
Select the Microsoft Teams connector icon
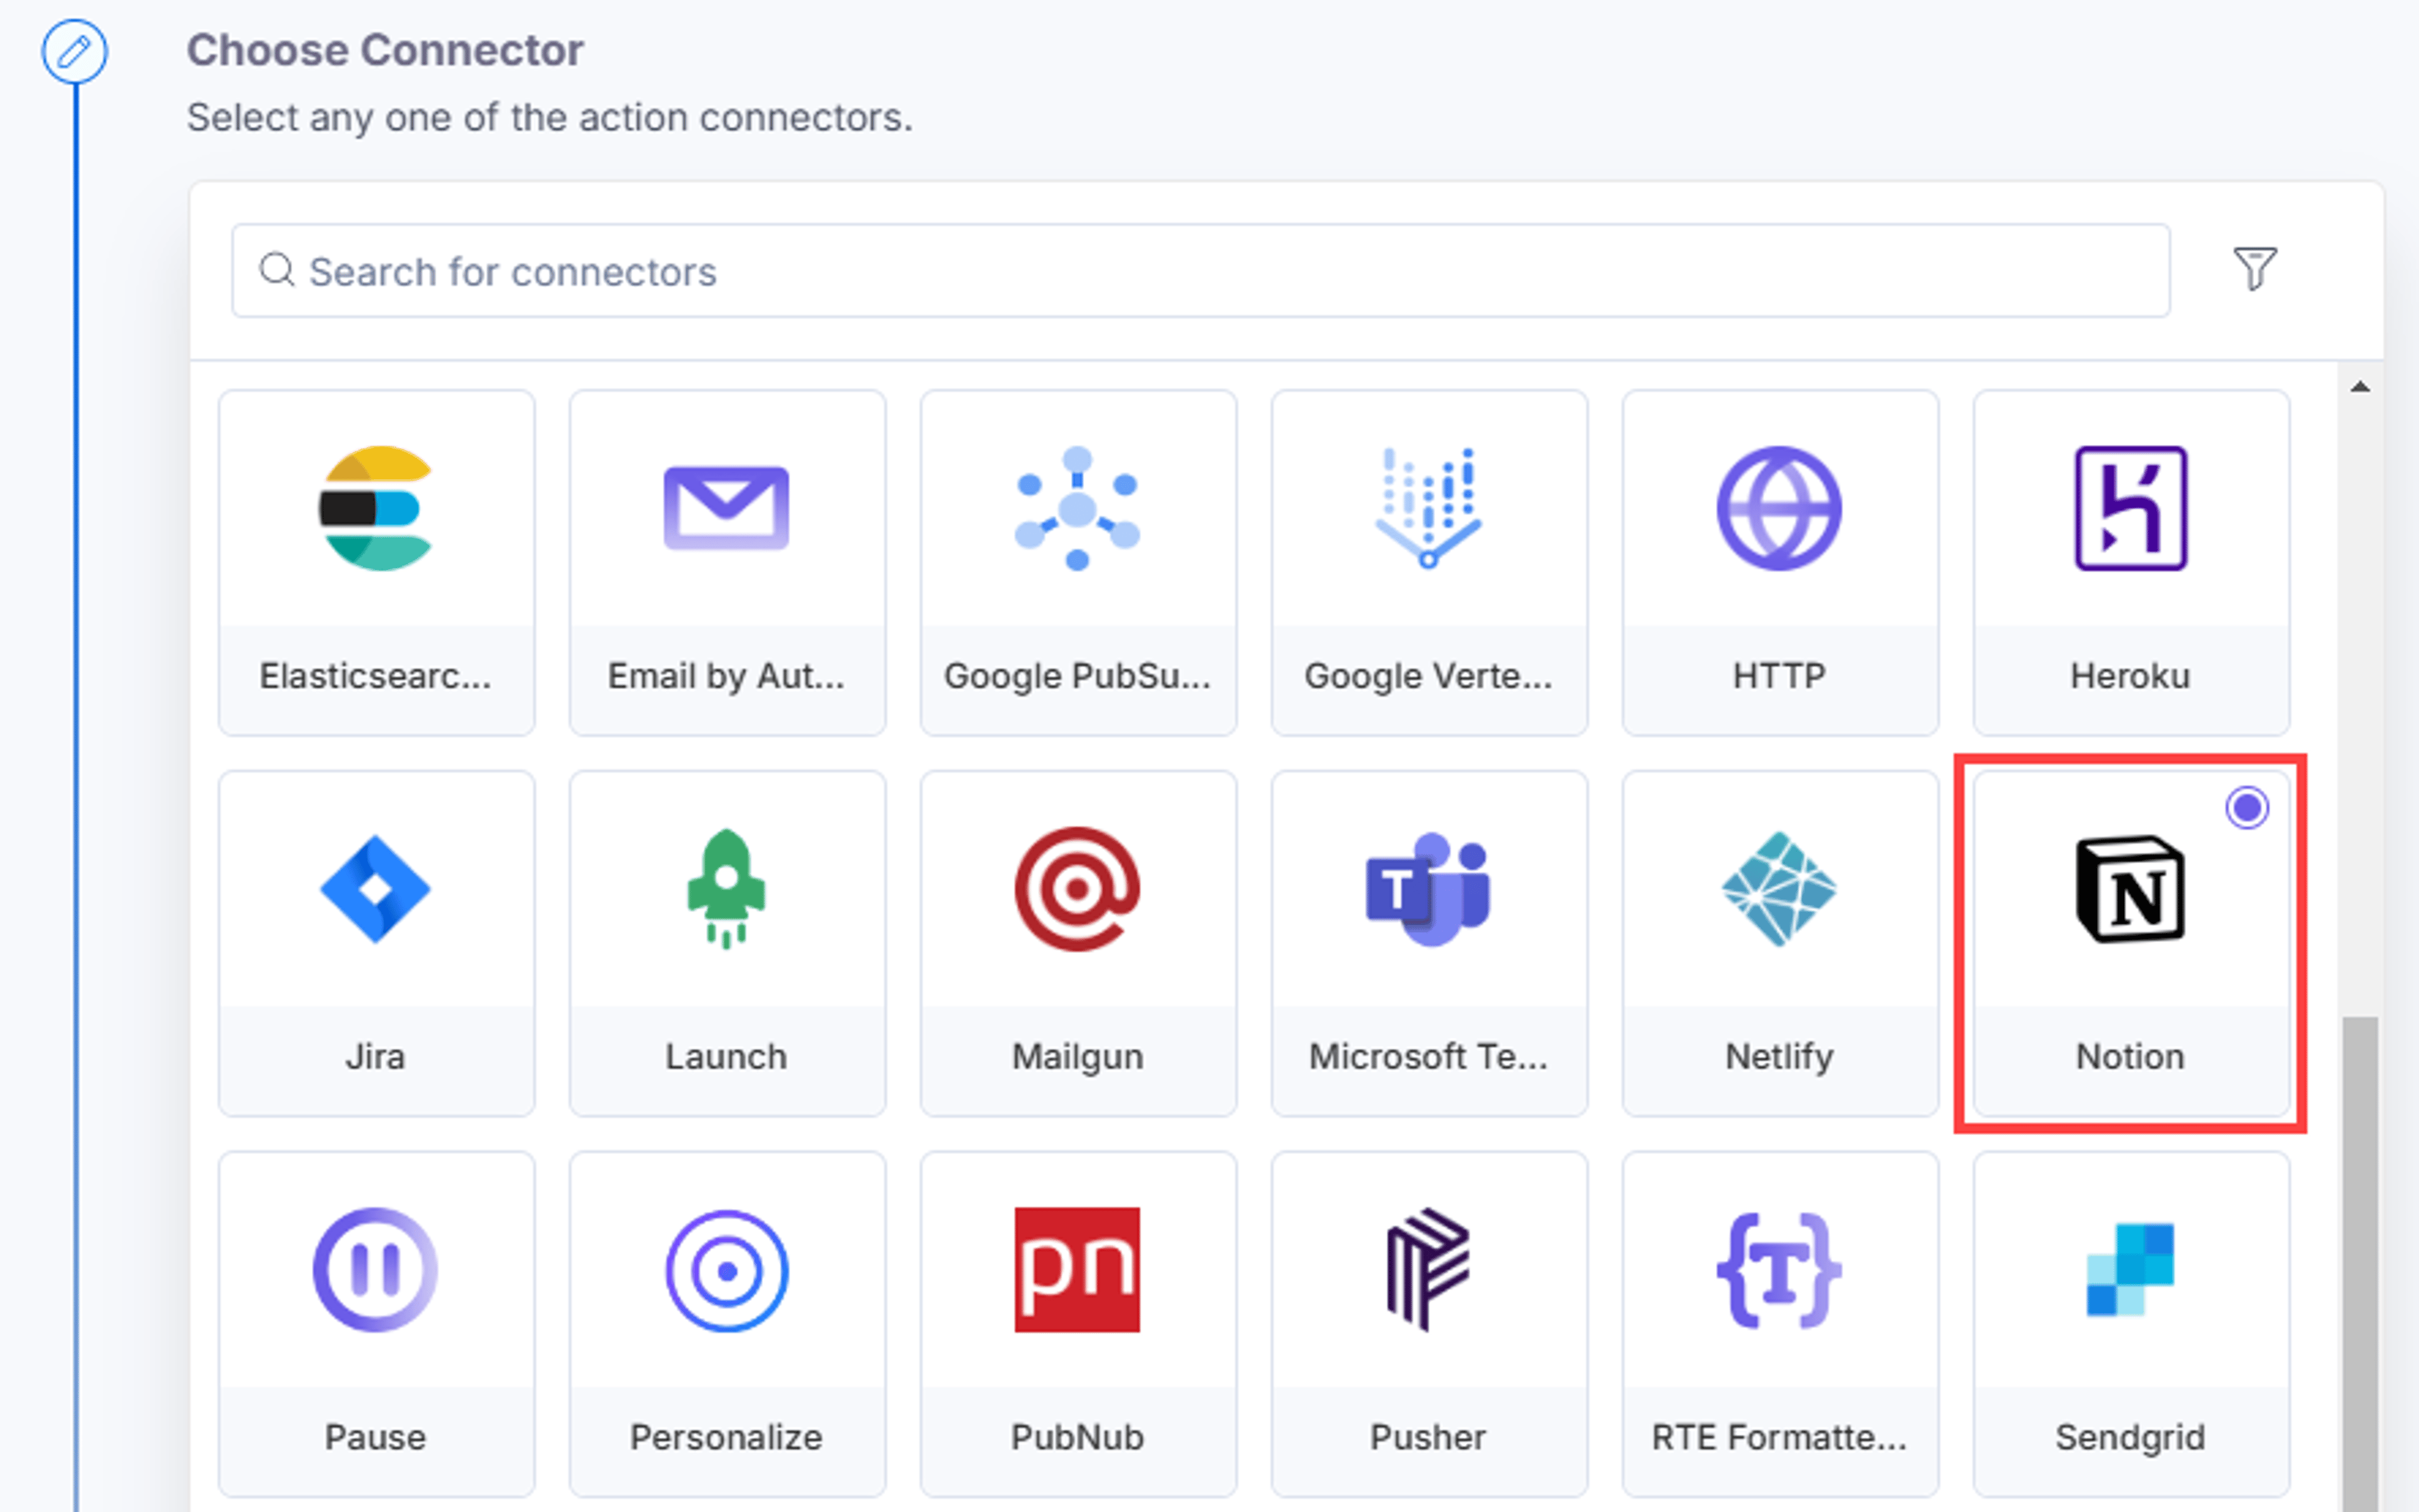tap(1427, 888)
